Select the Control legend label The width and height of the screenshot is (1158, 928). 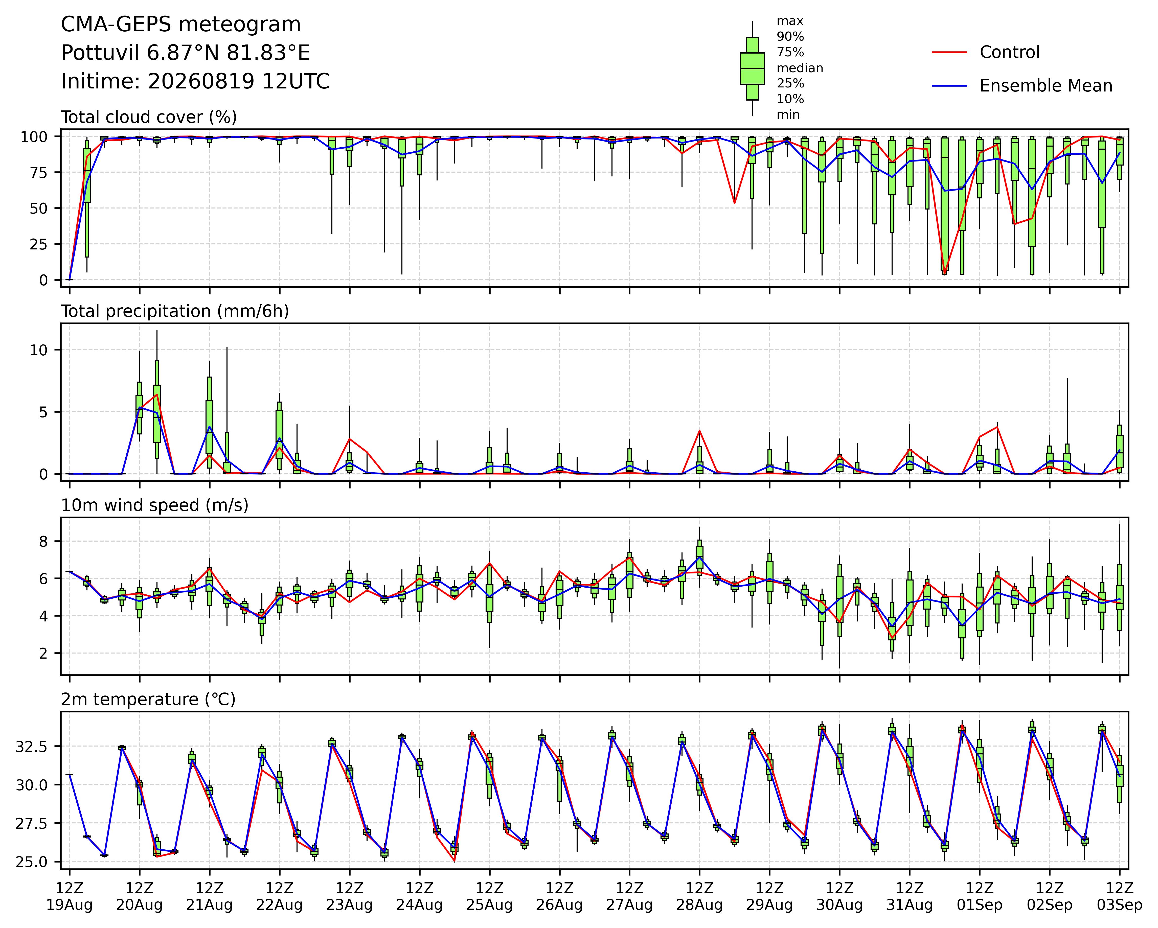pos(1009,52)
